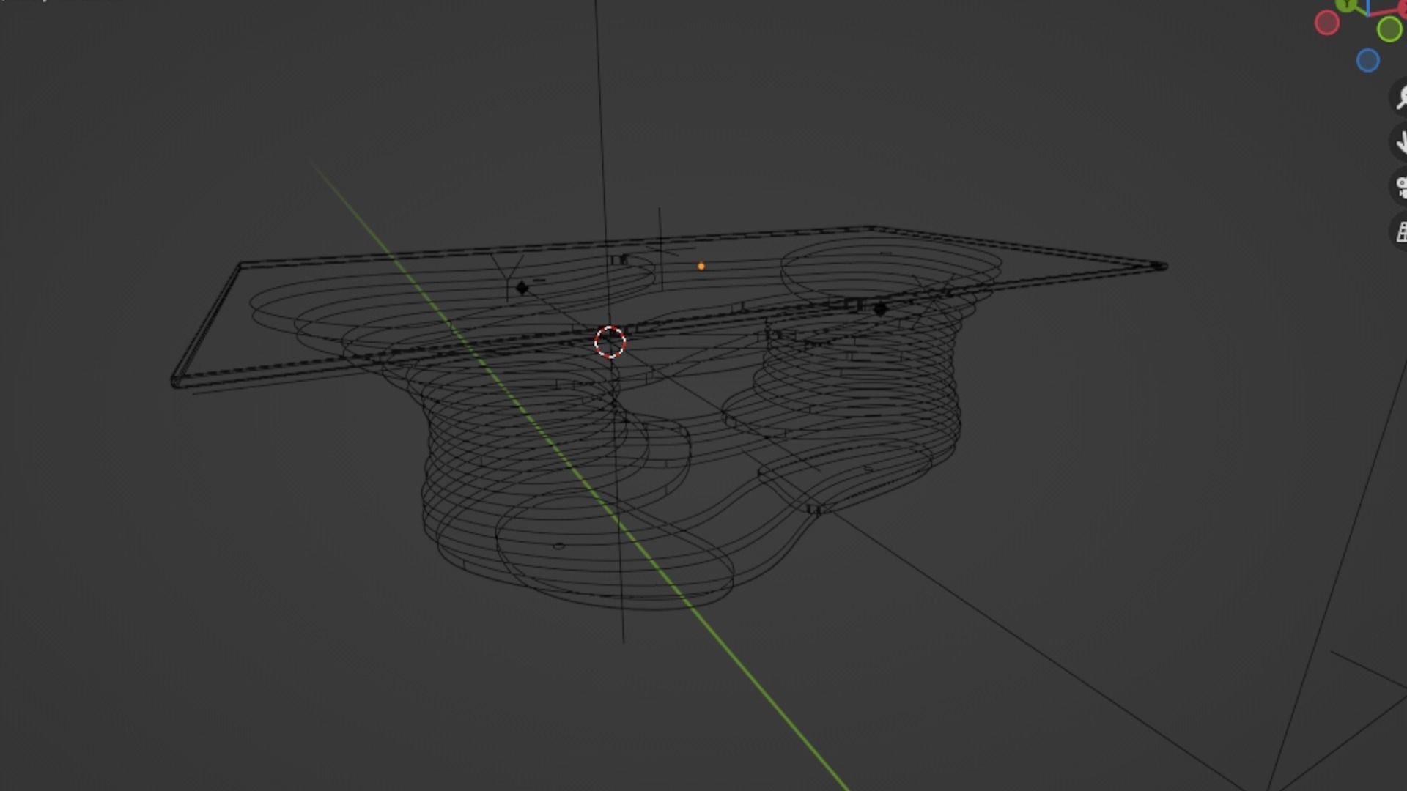Select the orange object origin dot

click(701, 267)
